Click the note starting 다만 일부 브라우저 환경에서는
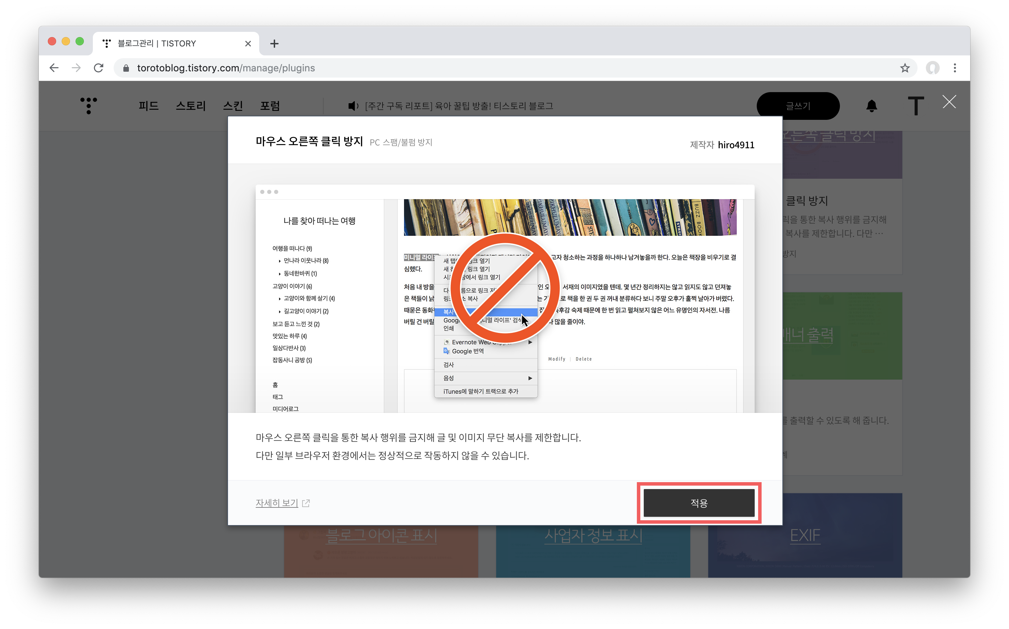The height and width of the screenshot is (629, 1009). 392,455
